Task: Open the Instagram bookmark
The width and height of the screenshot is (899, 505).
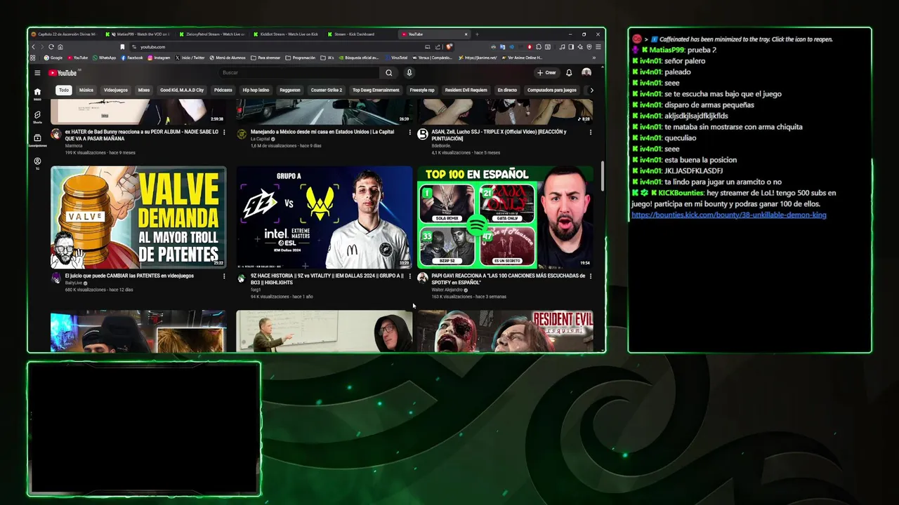Action: point(159,58)
